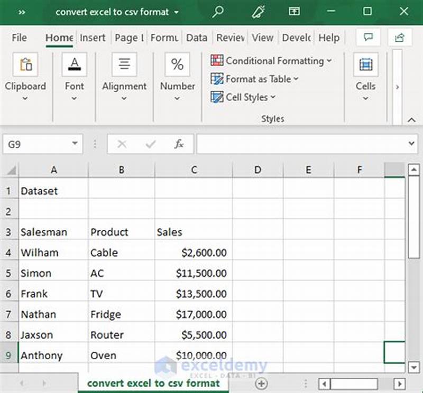The width and height of the screenshot is (423, 393).
Task: Click the Insert Function fx icon
Action: tap(179, 143)
